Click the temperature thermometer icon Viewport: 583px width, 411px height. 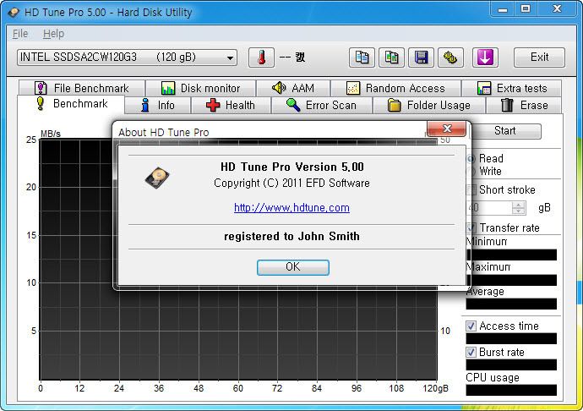pos(261,58)
